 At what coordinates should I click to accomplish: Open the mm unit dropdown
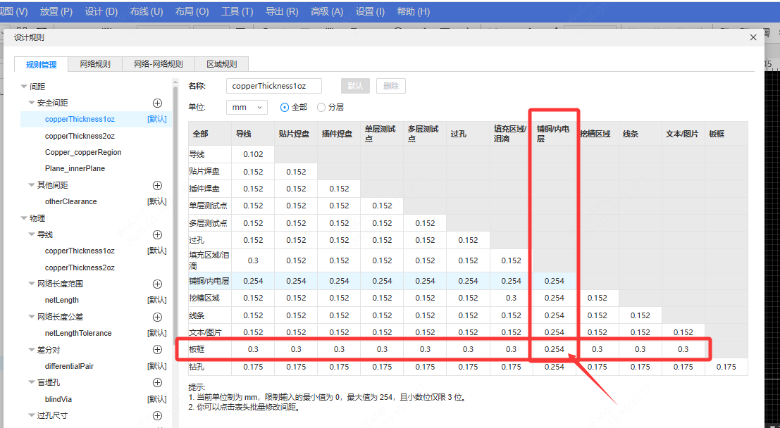[247, 107]
